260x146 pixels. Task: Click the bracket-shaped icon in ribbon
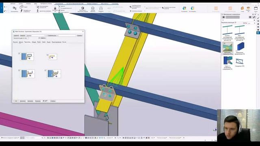(x=101, y=8)
